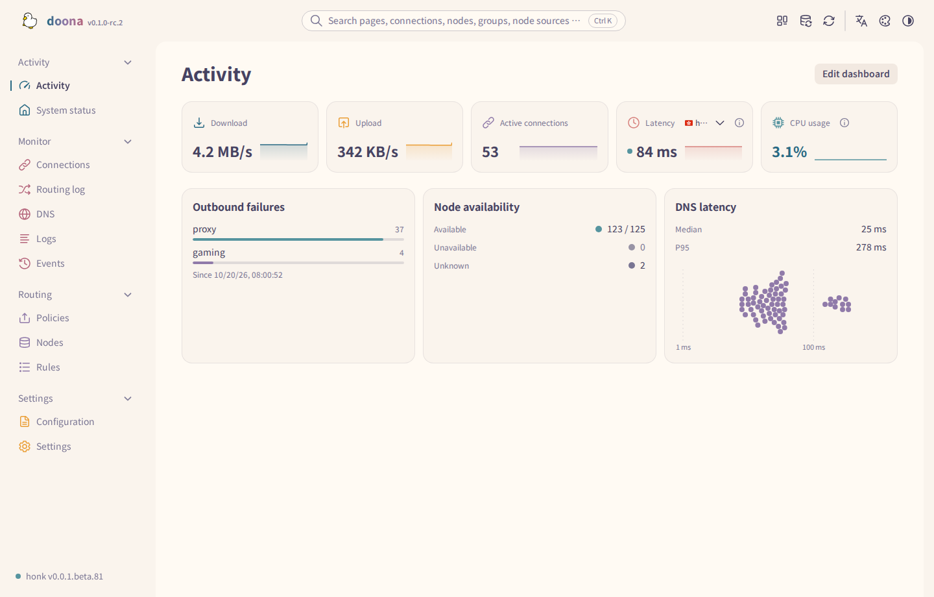934x597 pixels.
Task: Navigate to Policies in the sidebar
Action: click(75, 318)
